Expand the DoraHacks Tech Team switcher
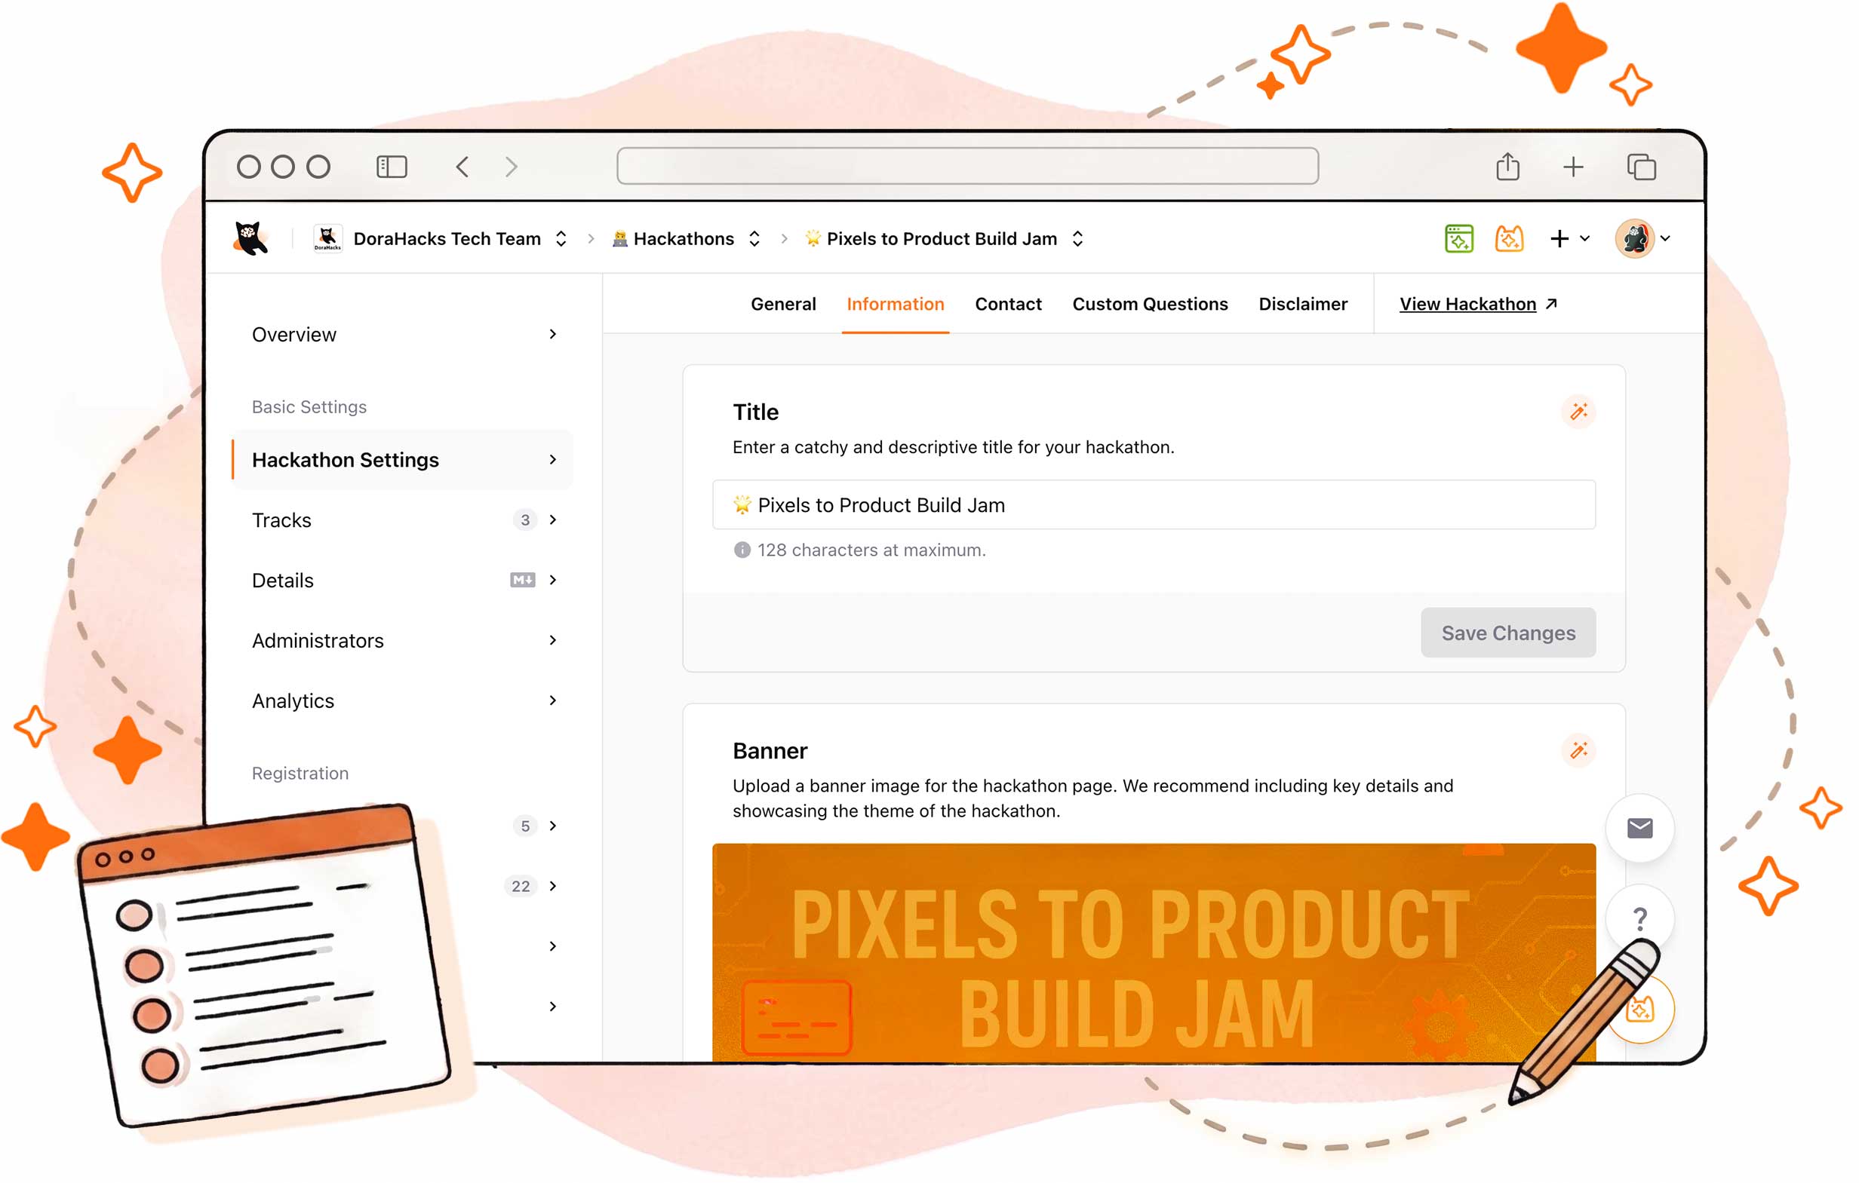 561,239
